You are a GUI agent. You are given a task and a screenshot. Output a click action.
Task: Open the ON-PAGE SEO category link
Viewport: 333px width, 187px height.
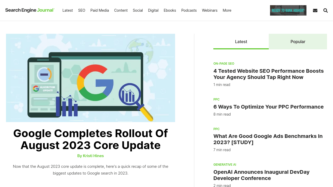point(224,64)
